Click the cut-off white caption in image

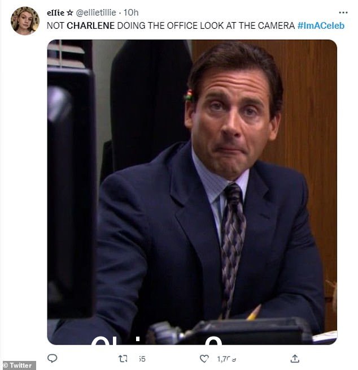click(x=156, y=341)
